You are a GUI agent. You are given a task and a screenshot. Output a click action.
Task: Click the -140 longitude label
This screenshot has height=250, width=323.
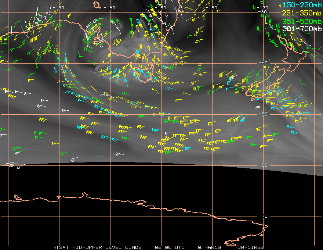[x=109, y=8]
